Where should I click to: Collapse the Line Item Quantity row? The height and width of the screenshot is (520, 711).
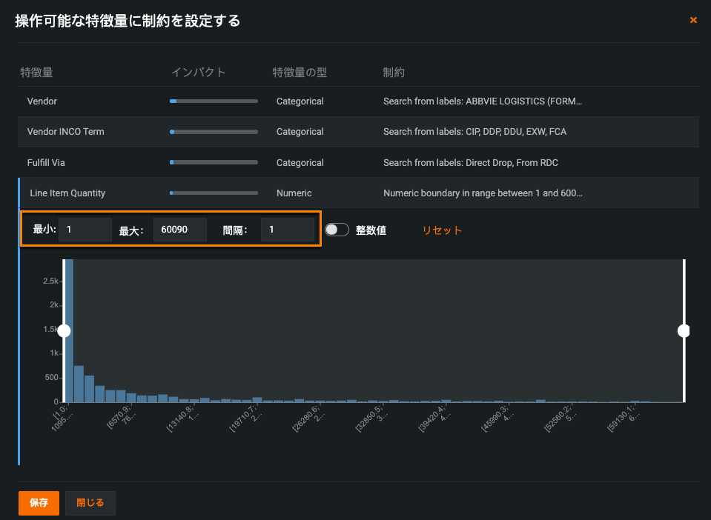67,193
